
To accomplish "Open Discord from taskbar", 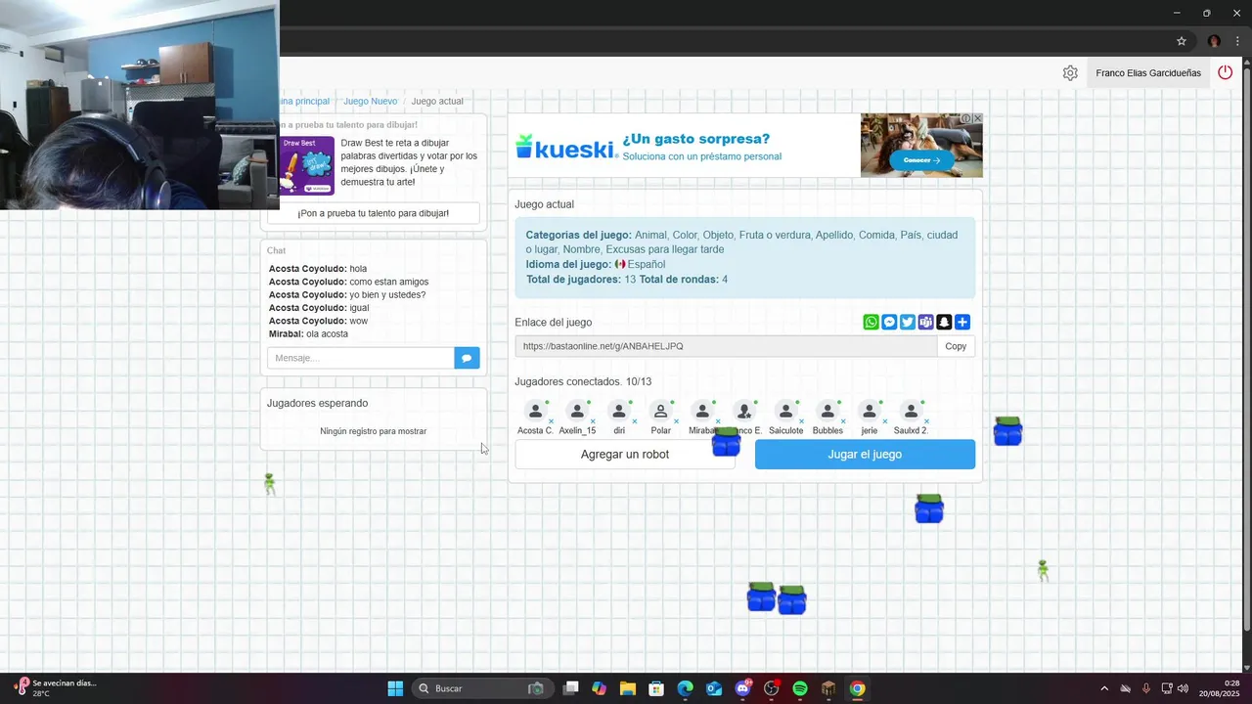I will 742,688.
